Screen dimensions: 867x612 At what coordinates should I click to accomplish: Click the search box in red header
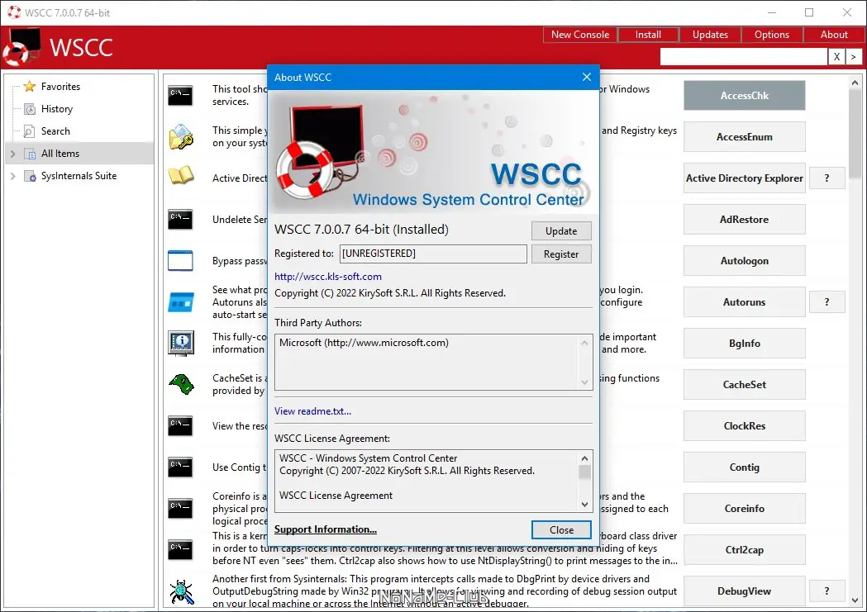pos(744,56)
